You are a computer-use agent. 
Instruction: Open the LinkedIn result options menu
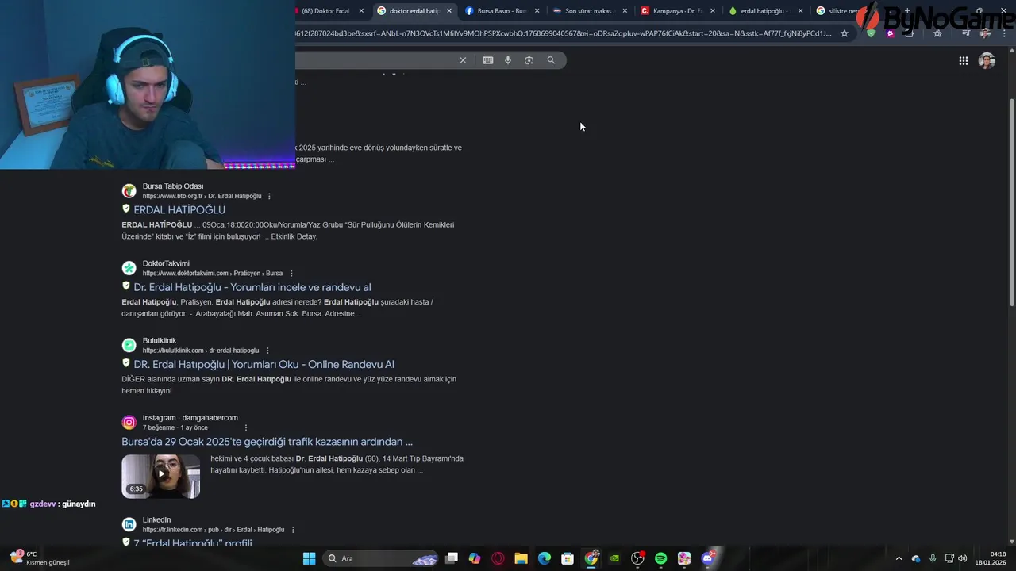(292, 530)
